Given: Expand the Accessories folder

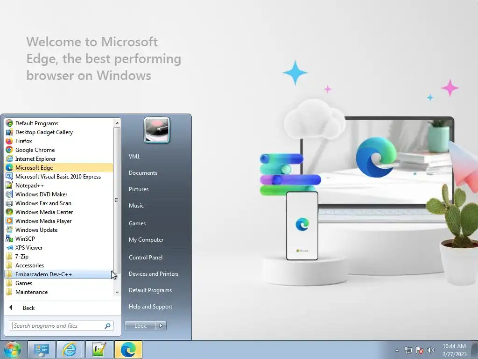Looking at the screenshot, I should [59, 266].
